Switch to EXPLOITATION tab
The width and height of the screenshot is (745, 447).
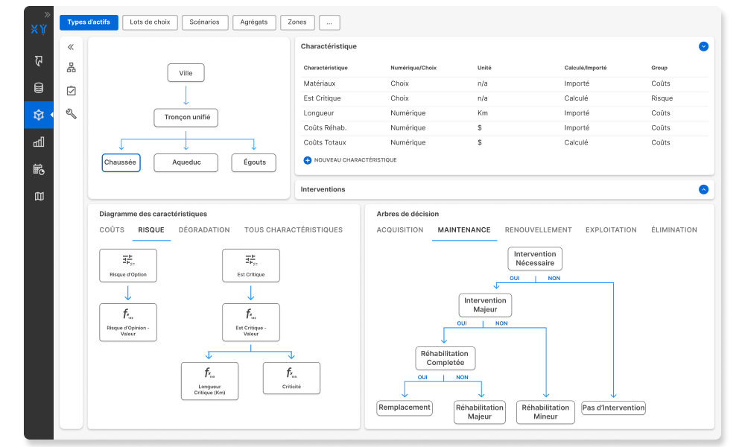click(x=611, y=230)
